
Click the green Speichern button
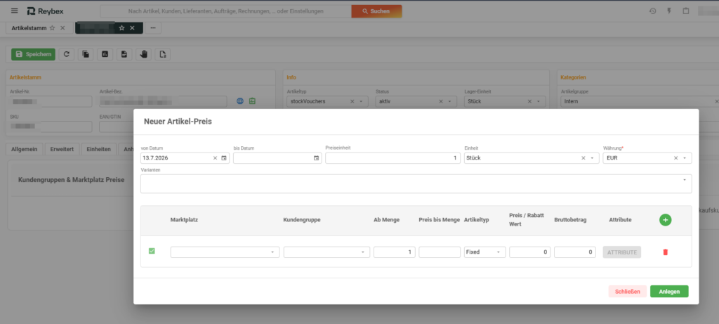33,54
